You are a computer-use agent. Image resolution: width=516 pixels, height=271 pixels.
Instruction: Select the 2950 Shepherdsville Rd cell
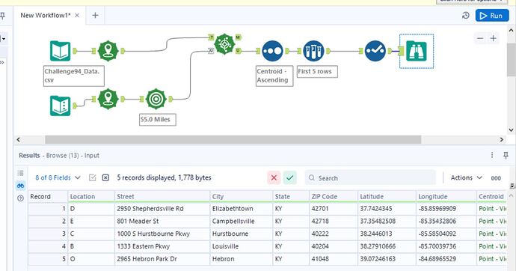[162, 209]
